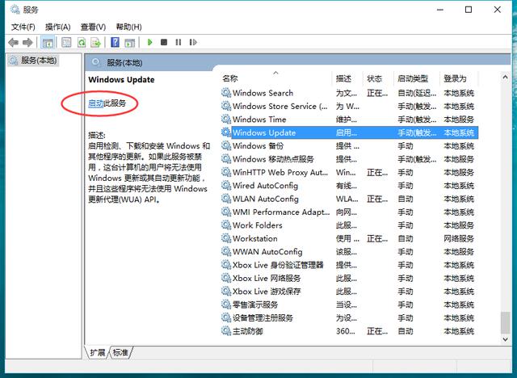Select the 设备管理注册服务 row

[349, 317]
